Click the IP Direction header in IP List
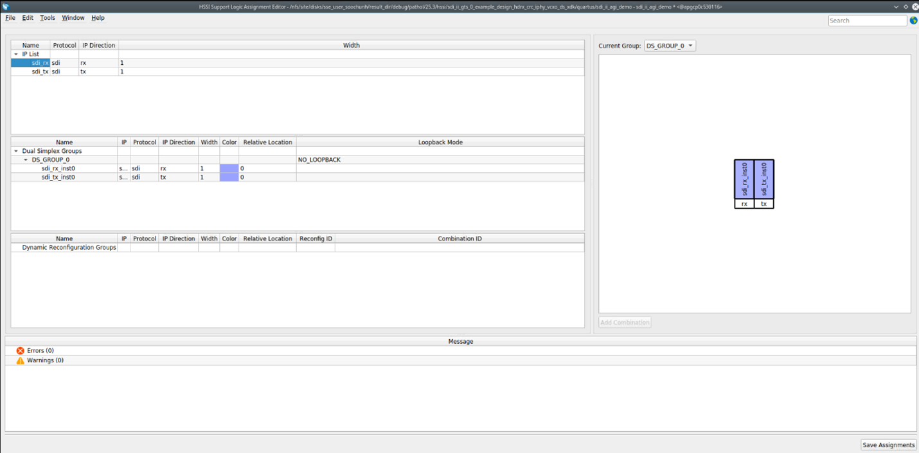 coord(99,46)
